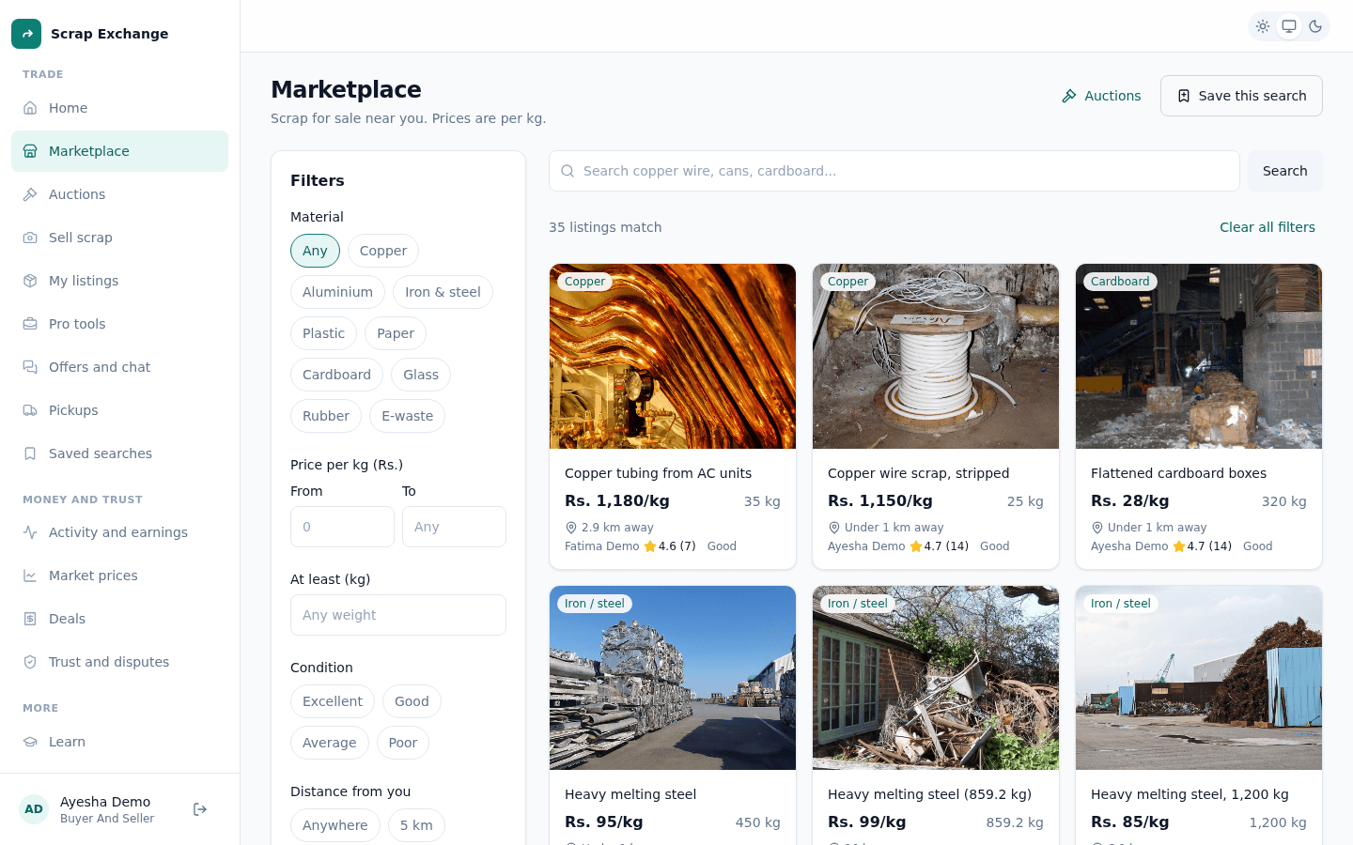Click the Save this search button
The width and height of the screenshot is (1353, 845).
click(x=1241, y=96)
